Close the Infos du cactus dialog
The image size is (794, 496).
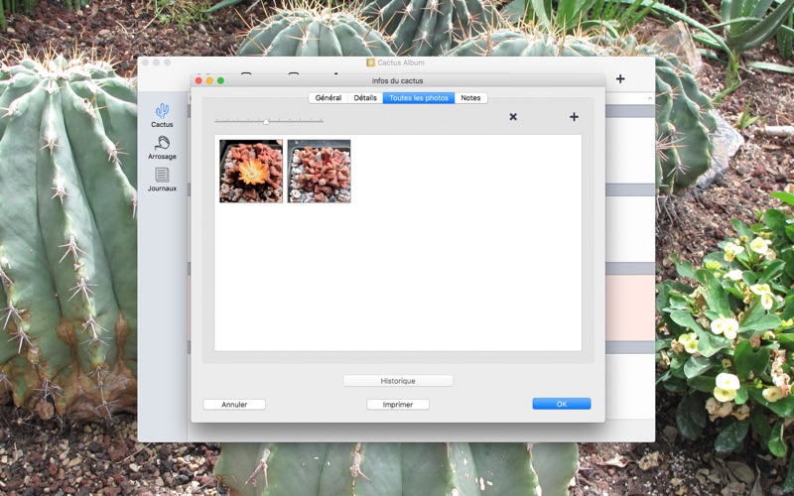point(198,80)
